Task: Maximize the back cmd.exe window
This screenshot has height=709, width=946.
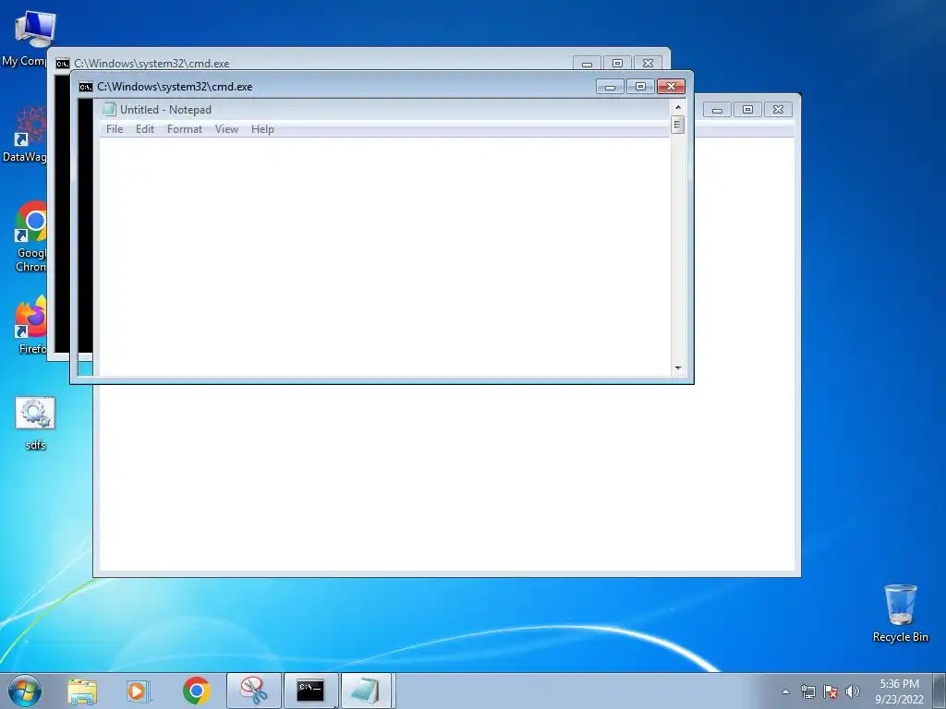Action: [x=617, y=64]
